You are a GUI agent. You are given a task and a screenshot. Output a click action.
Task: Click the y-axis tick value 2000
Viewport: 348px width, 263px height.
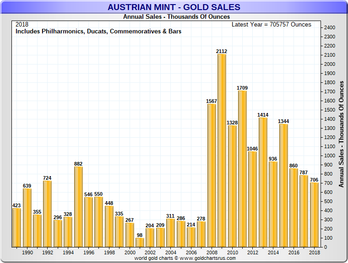pos(330,64)
